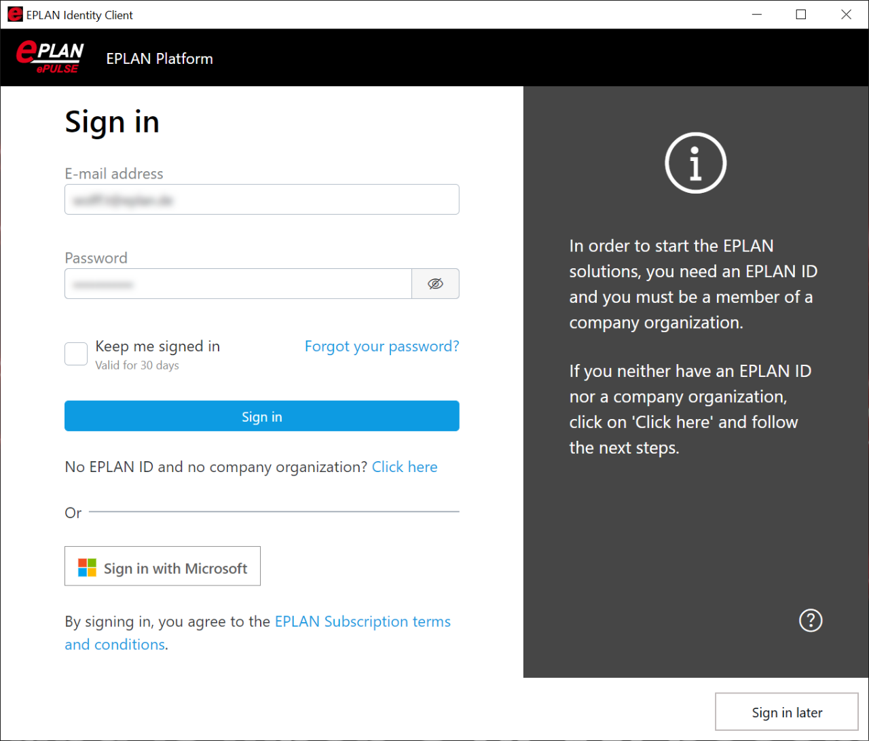The width and height of the screenshot is (869, 741).
Task: Open the EPLAN Subscription terms and conditions
Action: (363, 621)
